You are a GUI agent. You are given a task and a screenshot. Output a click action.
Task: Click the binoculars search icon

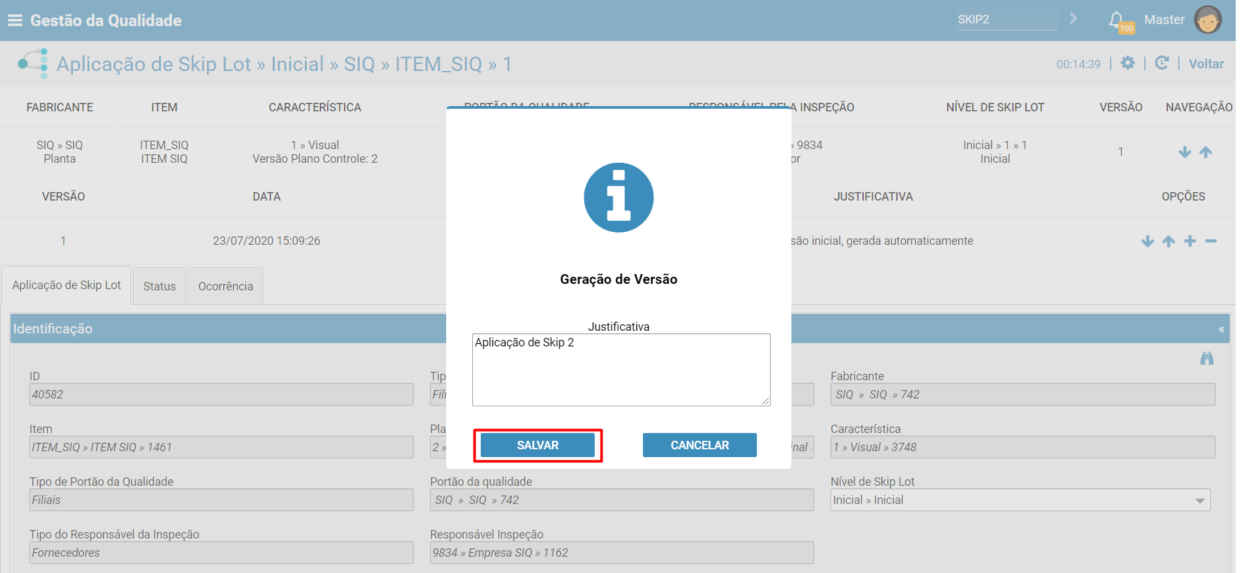pyautogui.click(x=1206, y=358)
